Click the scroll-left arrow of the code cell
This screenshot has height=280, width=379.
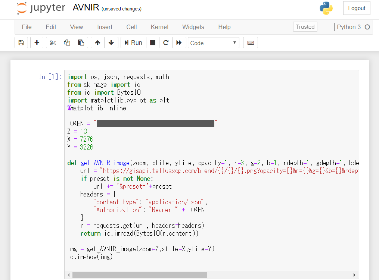click(x=69, y=275)
